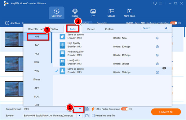Click the second video thumbnail
Screen dimensions: 186x120
coord(14,64)
